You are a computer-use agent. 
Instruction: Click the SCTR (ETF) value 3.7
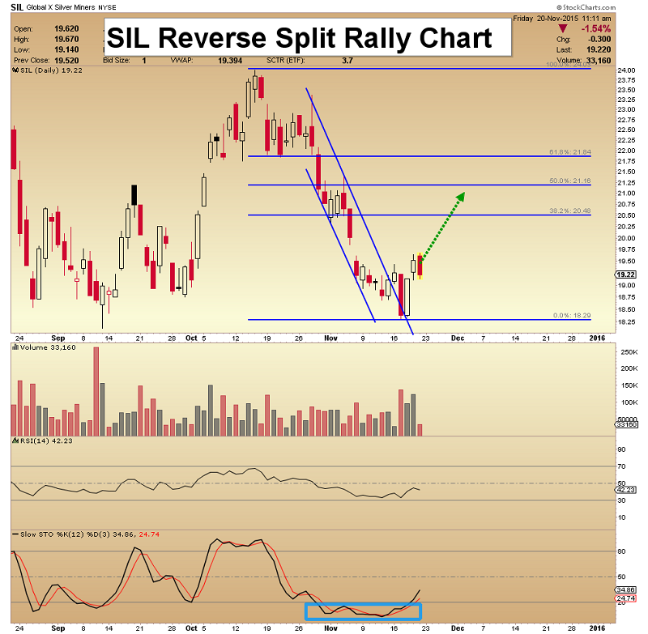(x=347, y=60)
